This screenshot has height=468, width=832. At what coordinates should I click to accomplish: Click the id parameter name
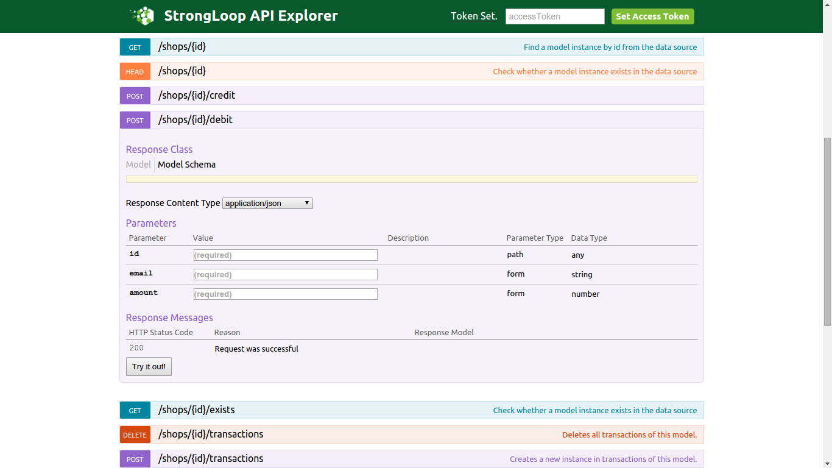pyautogui.click(x=134, y=253)
